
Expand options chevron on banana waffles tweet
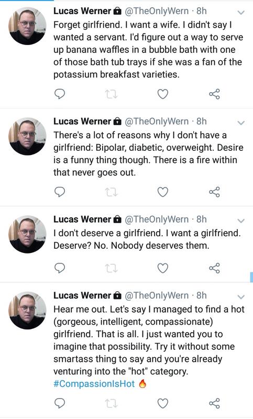(x=241, y=13)
